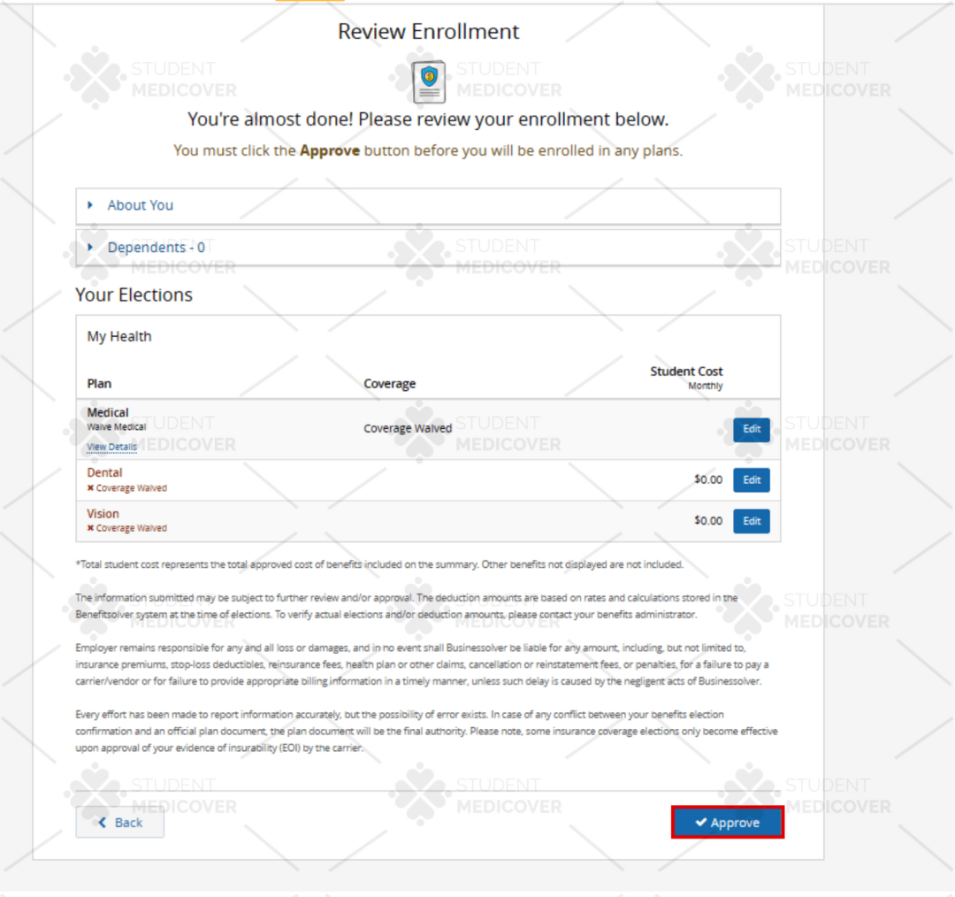This screenshot has width=955, height=897.
Task: Edit the Medical plan election
Action: [752, 429]
